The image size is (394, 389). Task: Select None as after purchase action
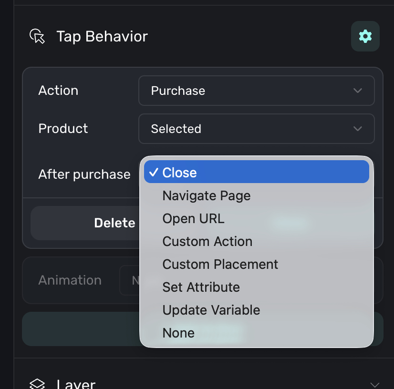click(x=178, y=333)
